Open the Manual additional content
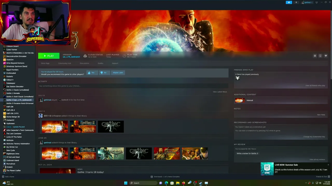Screen dimensions: 332x186 click(x=281, y=100)
